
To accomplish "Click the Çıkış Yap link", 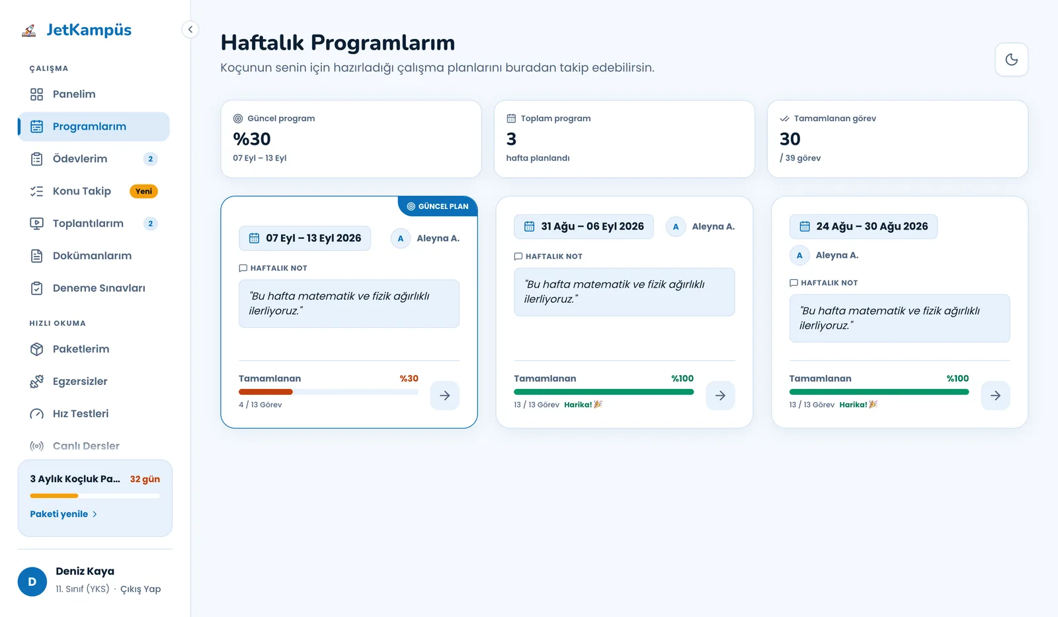I will (x=140, y=589).
